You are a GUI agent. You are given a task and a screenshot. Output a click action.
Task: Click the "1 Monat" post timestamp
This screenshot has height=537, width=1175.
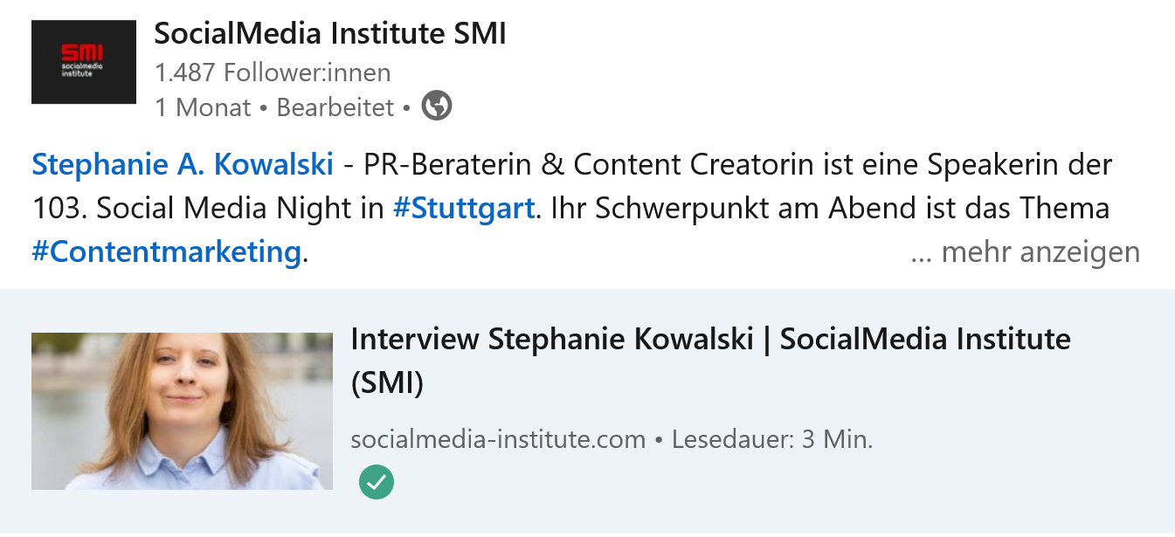point(203,107)
